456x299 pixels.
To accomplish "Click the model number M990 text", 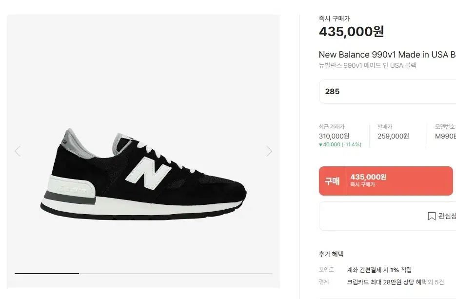I will (445, 136).
